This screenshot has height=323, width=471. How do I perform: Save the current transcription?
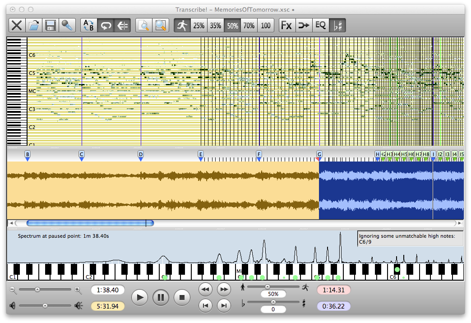tap(51, 25)
